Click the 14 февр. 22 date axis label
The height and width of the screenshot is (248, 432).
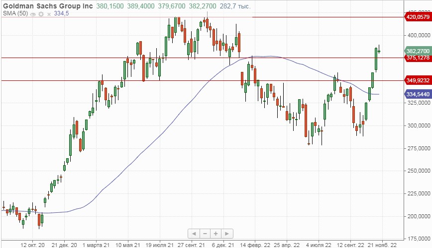[255, 245]
